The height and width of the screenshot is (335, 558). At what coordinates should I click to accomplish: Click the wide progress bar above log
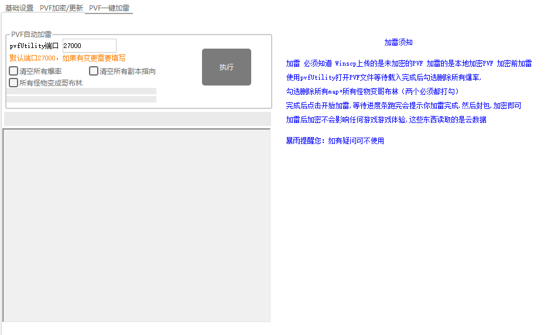(137, 119)
